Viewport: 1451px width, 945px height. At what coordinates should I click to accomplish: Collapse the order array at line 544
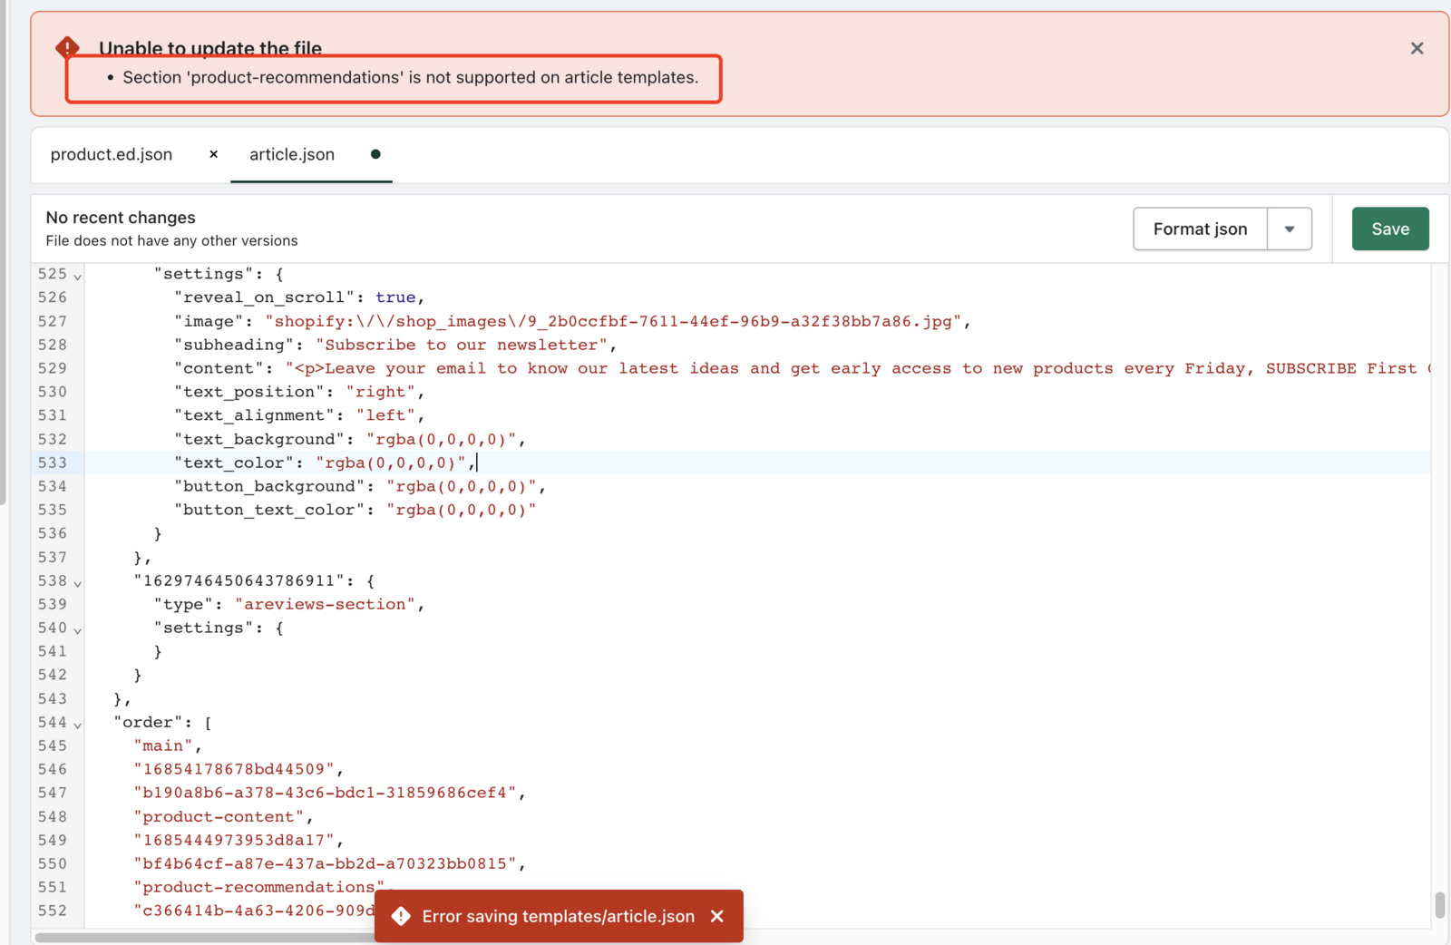click(x=78, y=725)
